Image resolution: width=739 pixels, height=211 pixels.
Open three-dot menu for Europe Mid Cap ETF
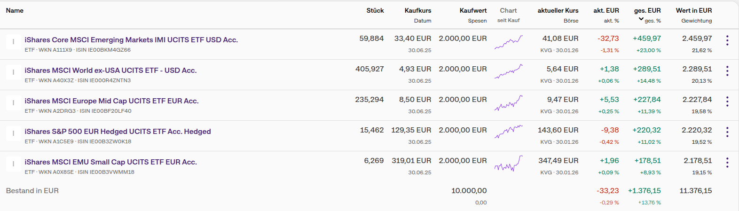point(727,102)
